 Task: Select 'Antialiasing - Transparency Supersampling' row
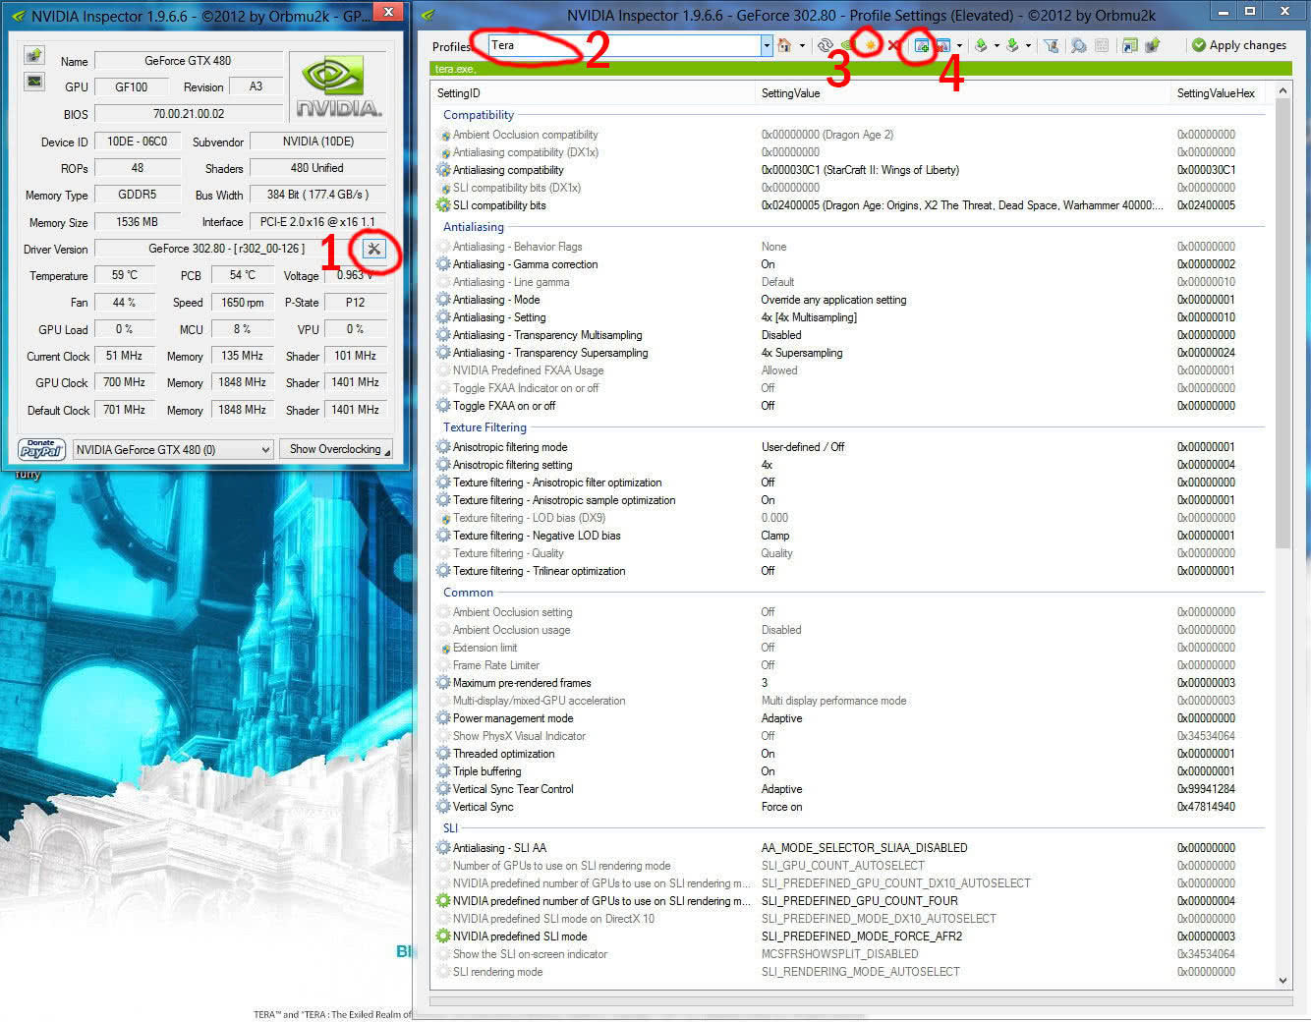click(x=851, y=353)
